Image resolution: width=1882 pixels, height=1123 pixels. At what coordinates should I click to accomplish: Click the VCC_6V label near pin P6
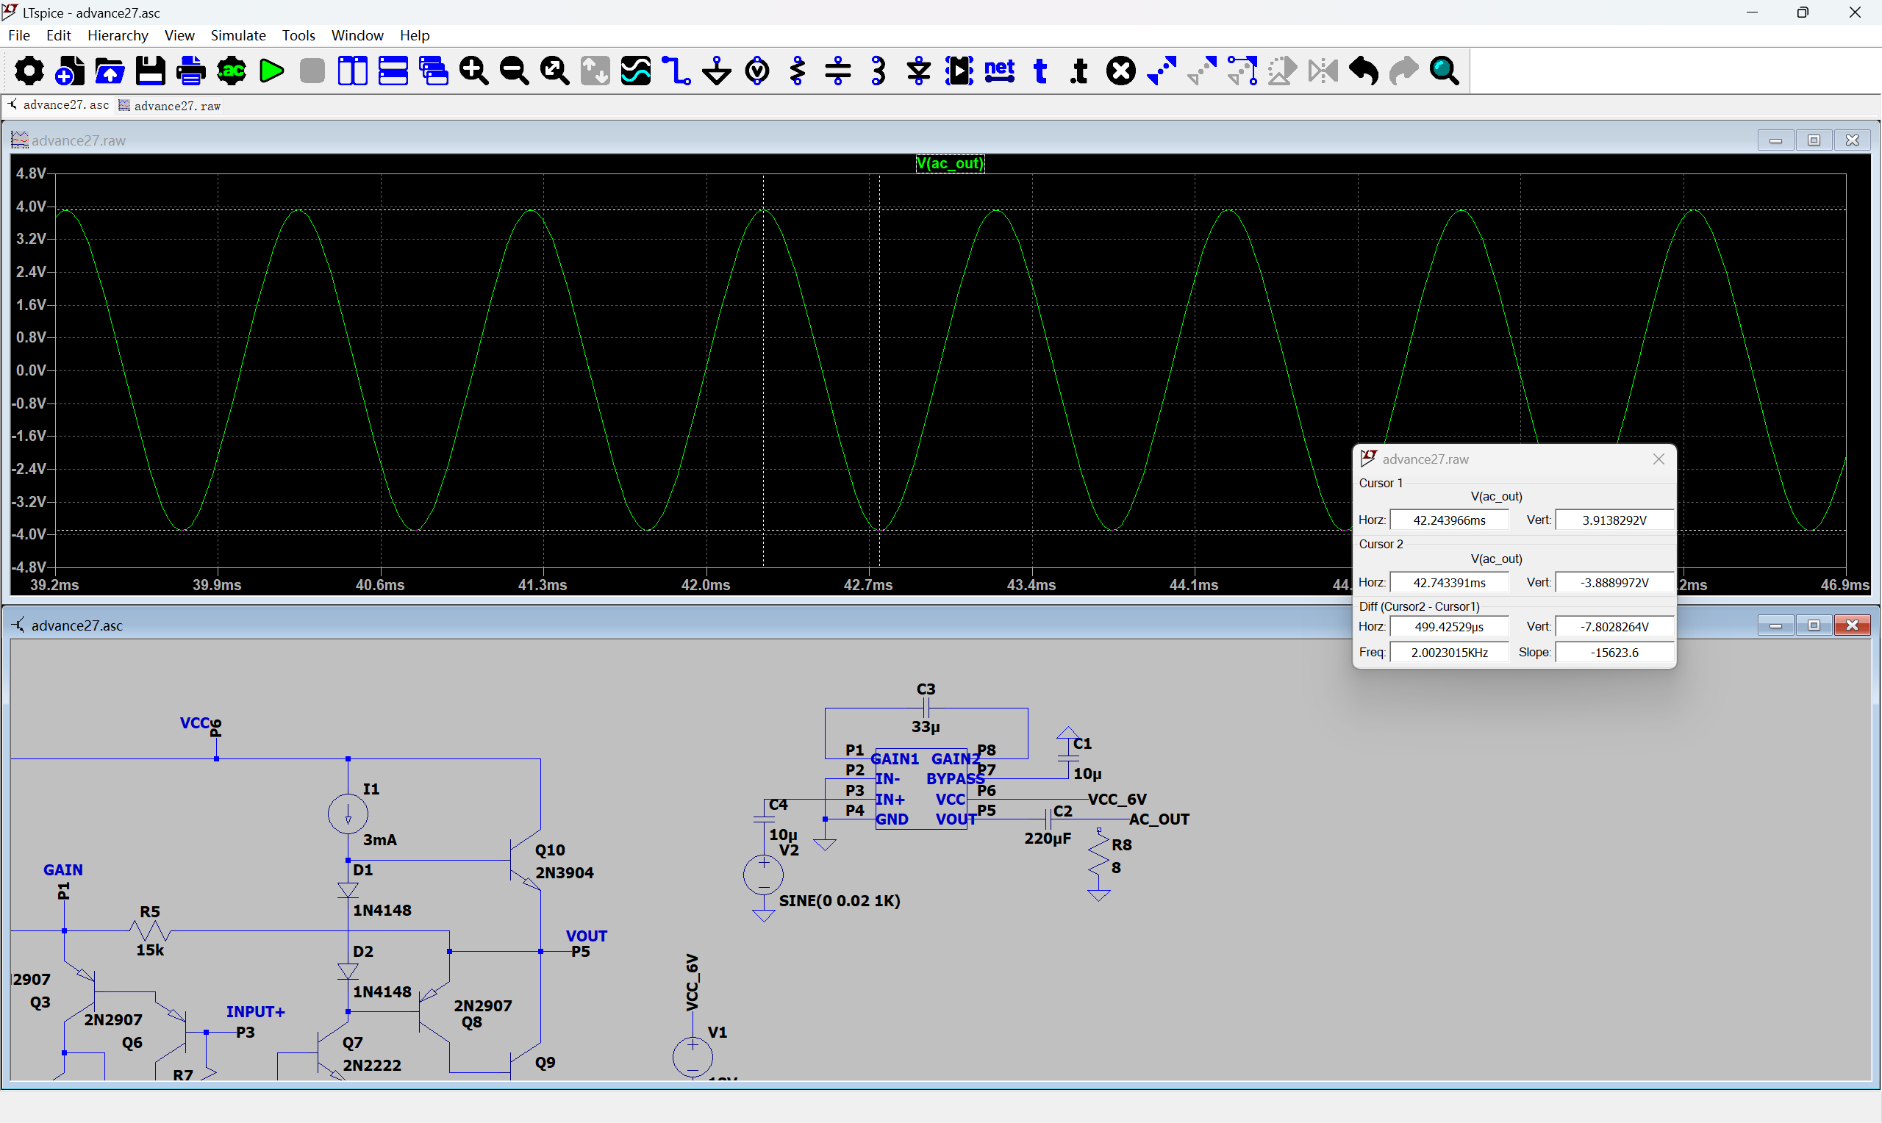[1117, 799]
